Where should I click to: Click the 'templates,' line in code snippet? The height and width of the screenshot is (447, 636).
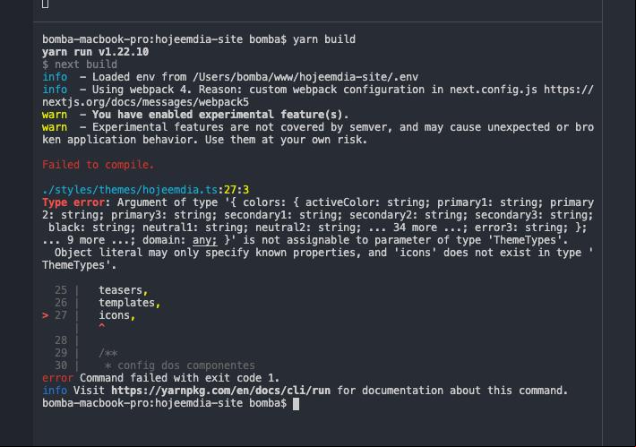point(129,303)
